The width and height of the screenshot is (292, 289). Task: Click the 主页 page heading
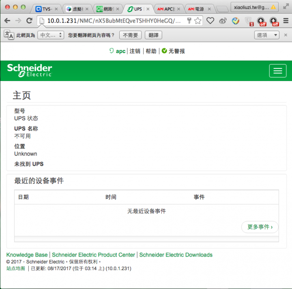[x=21, y=95]
